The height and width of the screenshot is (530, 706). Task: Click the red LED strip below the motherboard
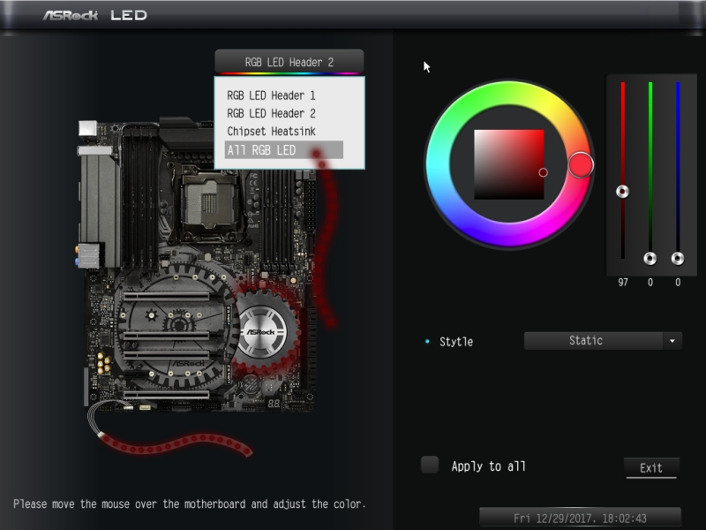pyautogui.click(x=175, y=443)
